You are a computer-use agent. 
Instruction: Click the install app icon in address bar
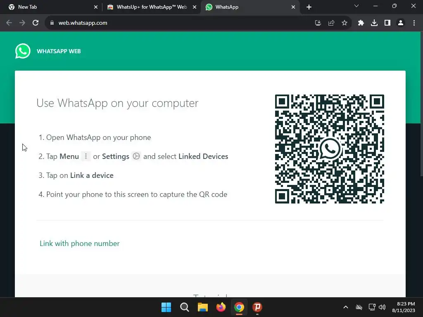[x=318, y=23]
